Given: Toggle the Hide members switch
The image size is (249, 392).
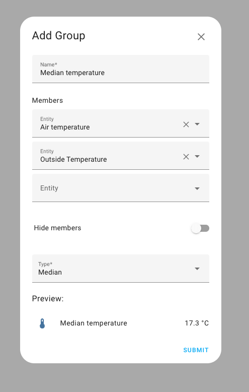Looking at the screenshot, I should pyautogui.click(x=200, y=228).
